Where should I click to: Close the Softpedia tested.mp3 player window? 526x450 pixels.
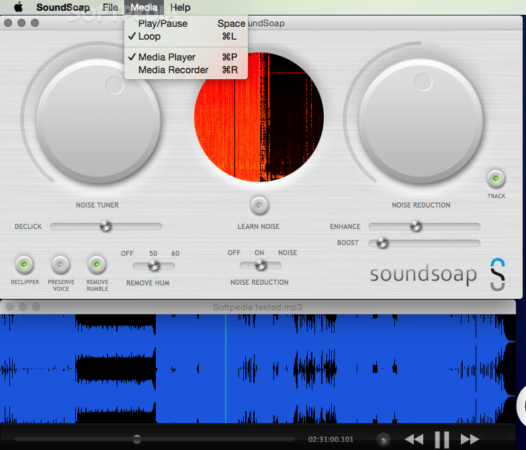click(x=9, y=307)
